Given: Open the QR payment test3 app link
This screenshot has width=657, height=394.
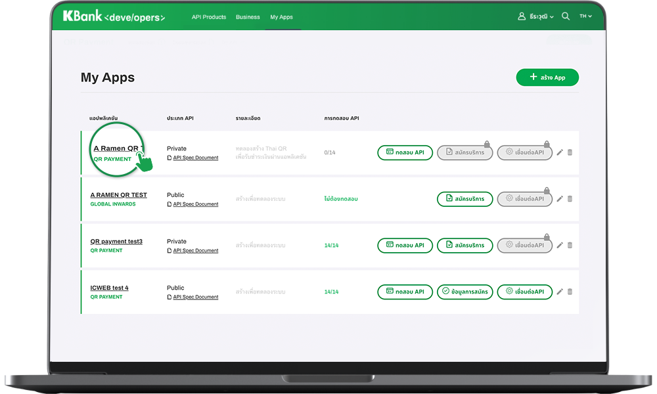Looking at the screenshot, I should 116,242.
